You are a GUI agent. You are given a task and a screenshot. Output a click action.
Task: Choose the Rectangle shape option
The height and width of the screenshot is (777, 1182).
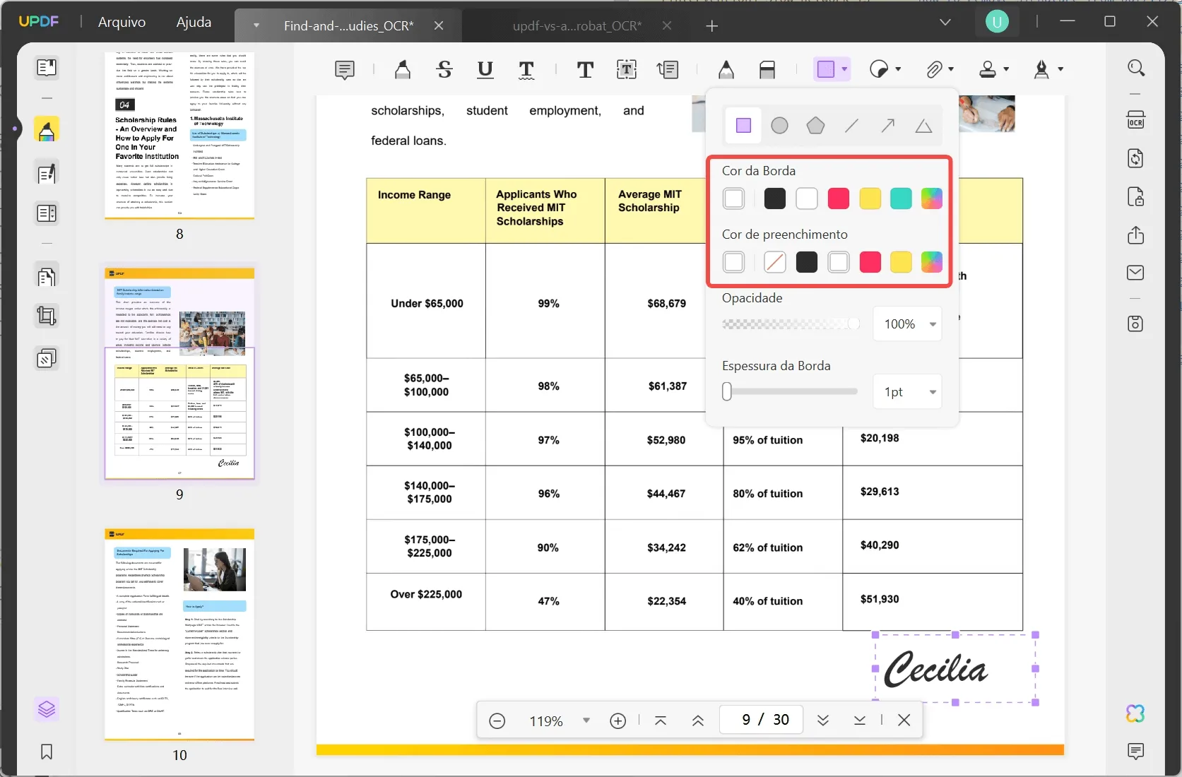(743, 126)
